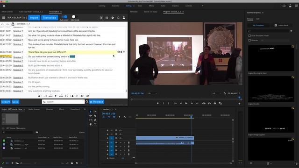Play transcript using Transcriptive play button

(x=56, y=96)
